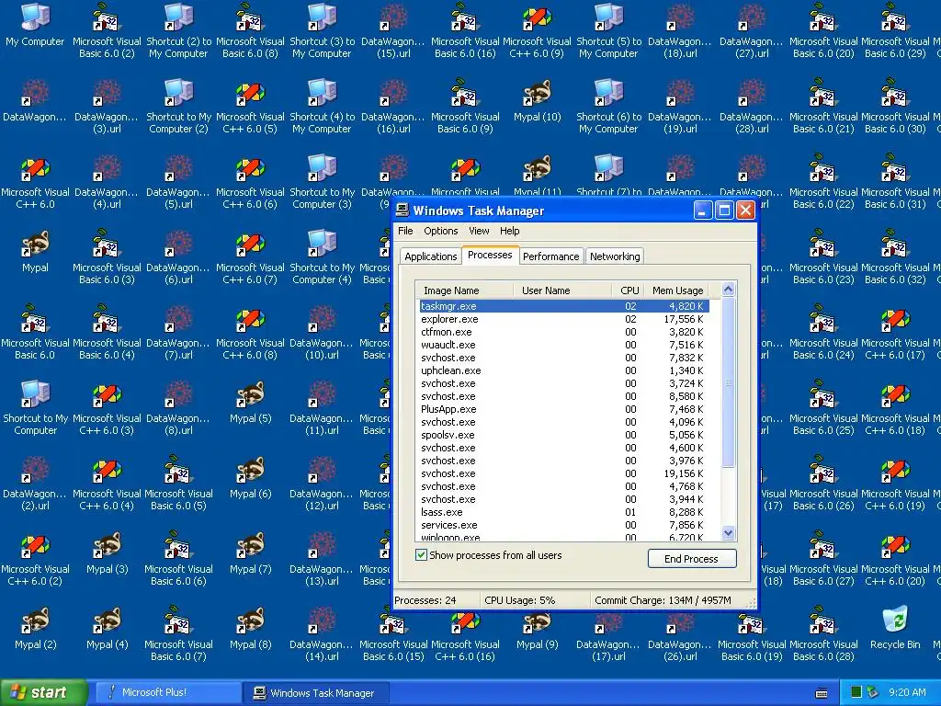941x706 pixels.
Task: Click the Commit Charge status bar text
Action: pos(663,600)
